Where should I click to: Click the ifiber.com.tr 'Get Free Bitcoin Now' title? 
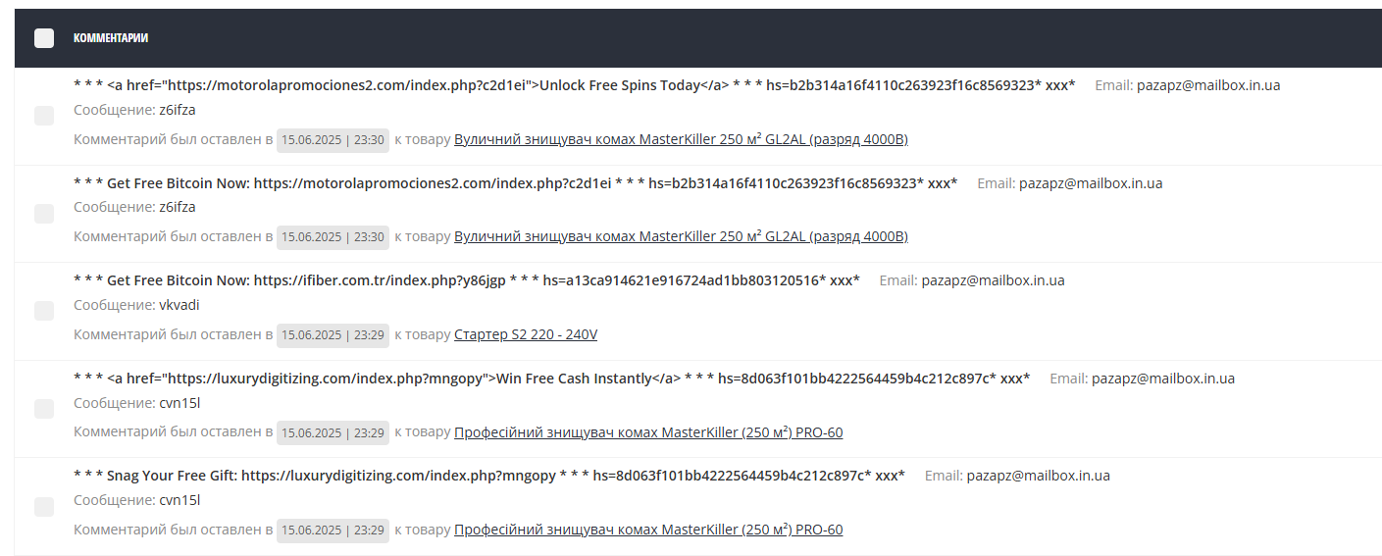point(467,280)
